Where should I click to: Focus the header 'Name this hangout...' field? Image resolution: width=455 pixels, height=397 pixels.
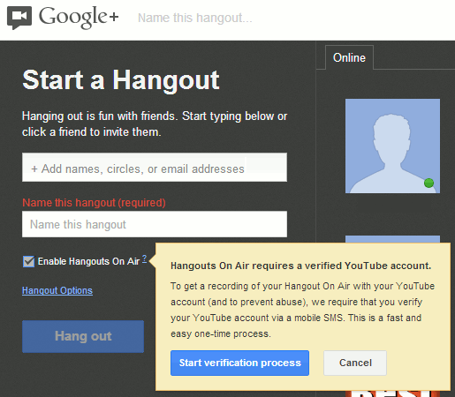pos(195,18)
